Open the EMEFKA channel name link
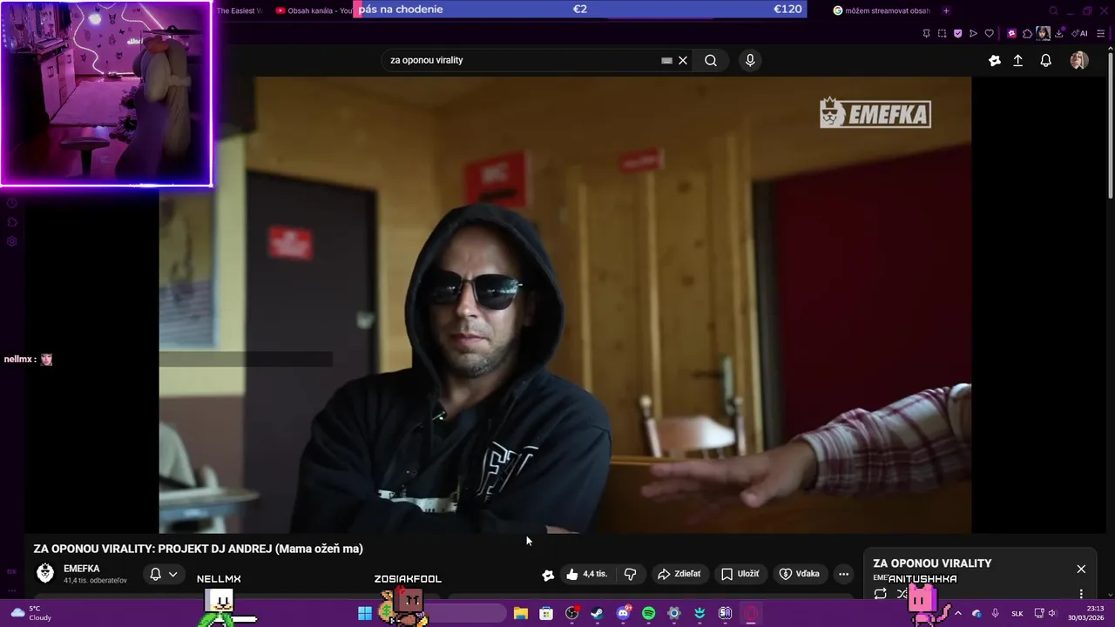The image size is (1115, 627). [x=82, y=569]
